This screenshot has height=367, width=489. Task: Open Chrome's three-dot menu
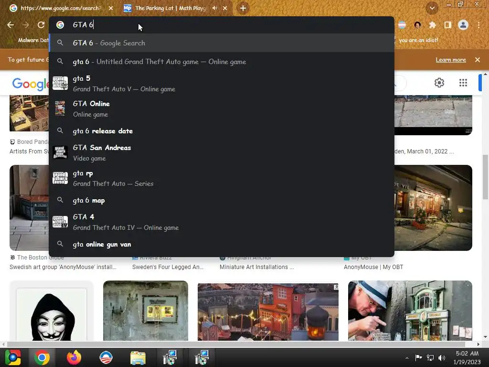478,25
